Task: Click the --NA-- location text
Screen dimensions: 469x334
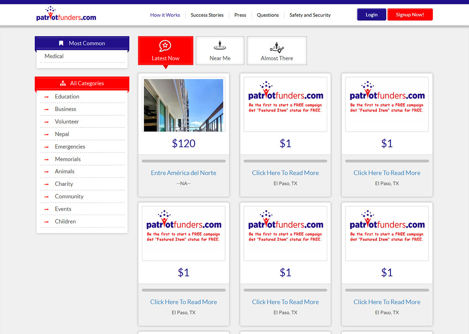Action: pyautogui.click(x=184, y=183)
